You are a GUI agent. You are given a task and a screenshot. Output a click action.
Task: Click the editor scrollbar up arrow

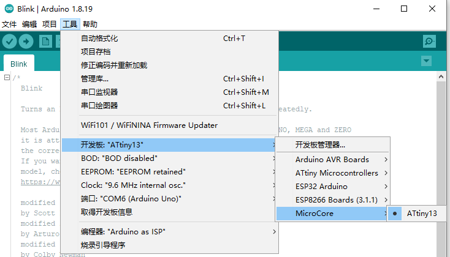[441, 76]
